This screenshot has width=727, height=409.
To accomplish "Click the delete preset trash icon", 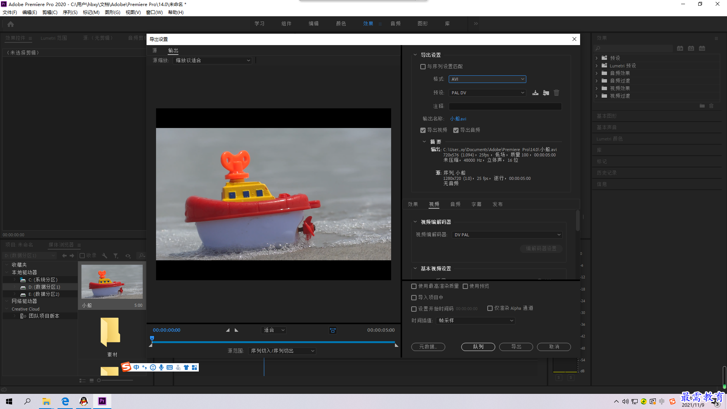I will 557,93.
